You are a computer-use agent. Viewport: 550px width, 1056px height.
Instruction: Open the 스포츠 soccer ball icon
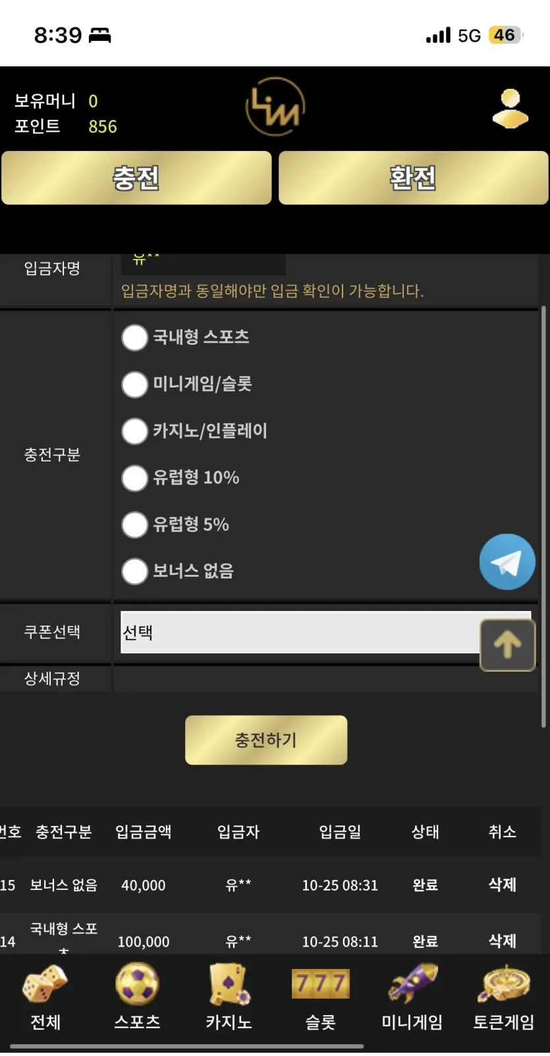click(x=137, y=983)
